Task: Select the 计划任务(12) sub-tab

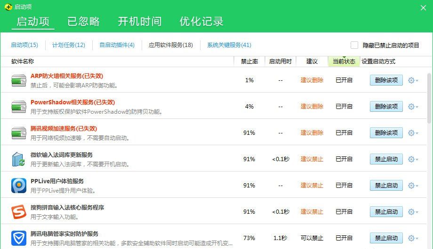Action: pyautogui.click(x=69, y=45)
